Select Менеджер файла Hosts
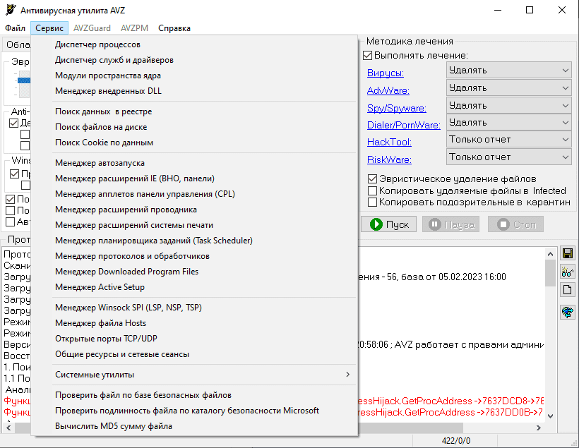This screenshot has width=579, height=448. click(195, 323)
